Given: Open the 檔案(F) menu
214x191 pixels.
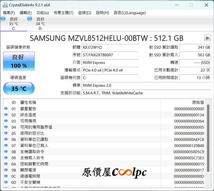Looking at the screenshot, I should click(9, 13).
